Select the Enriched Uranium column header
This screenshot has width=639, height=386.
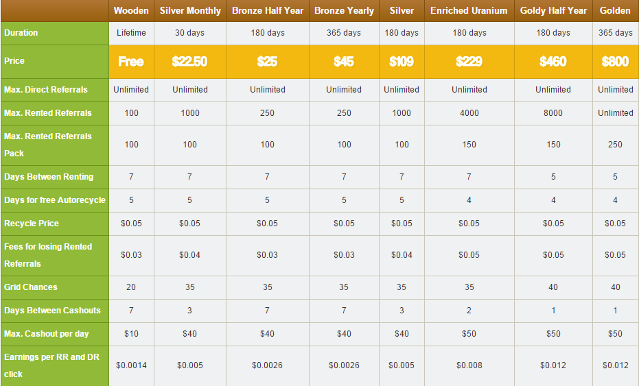pos(469,10)
